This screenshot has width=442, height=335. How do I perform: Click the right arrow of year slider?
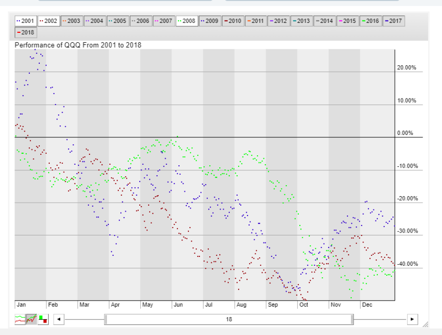(x=412, y=320)
